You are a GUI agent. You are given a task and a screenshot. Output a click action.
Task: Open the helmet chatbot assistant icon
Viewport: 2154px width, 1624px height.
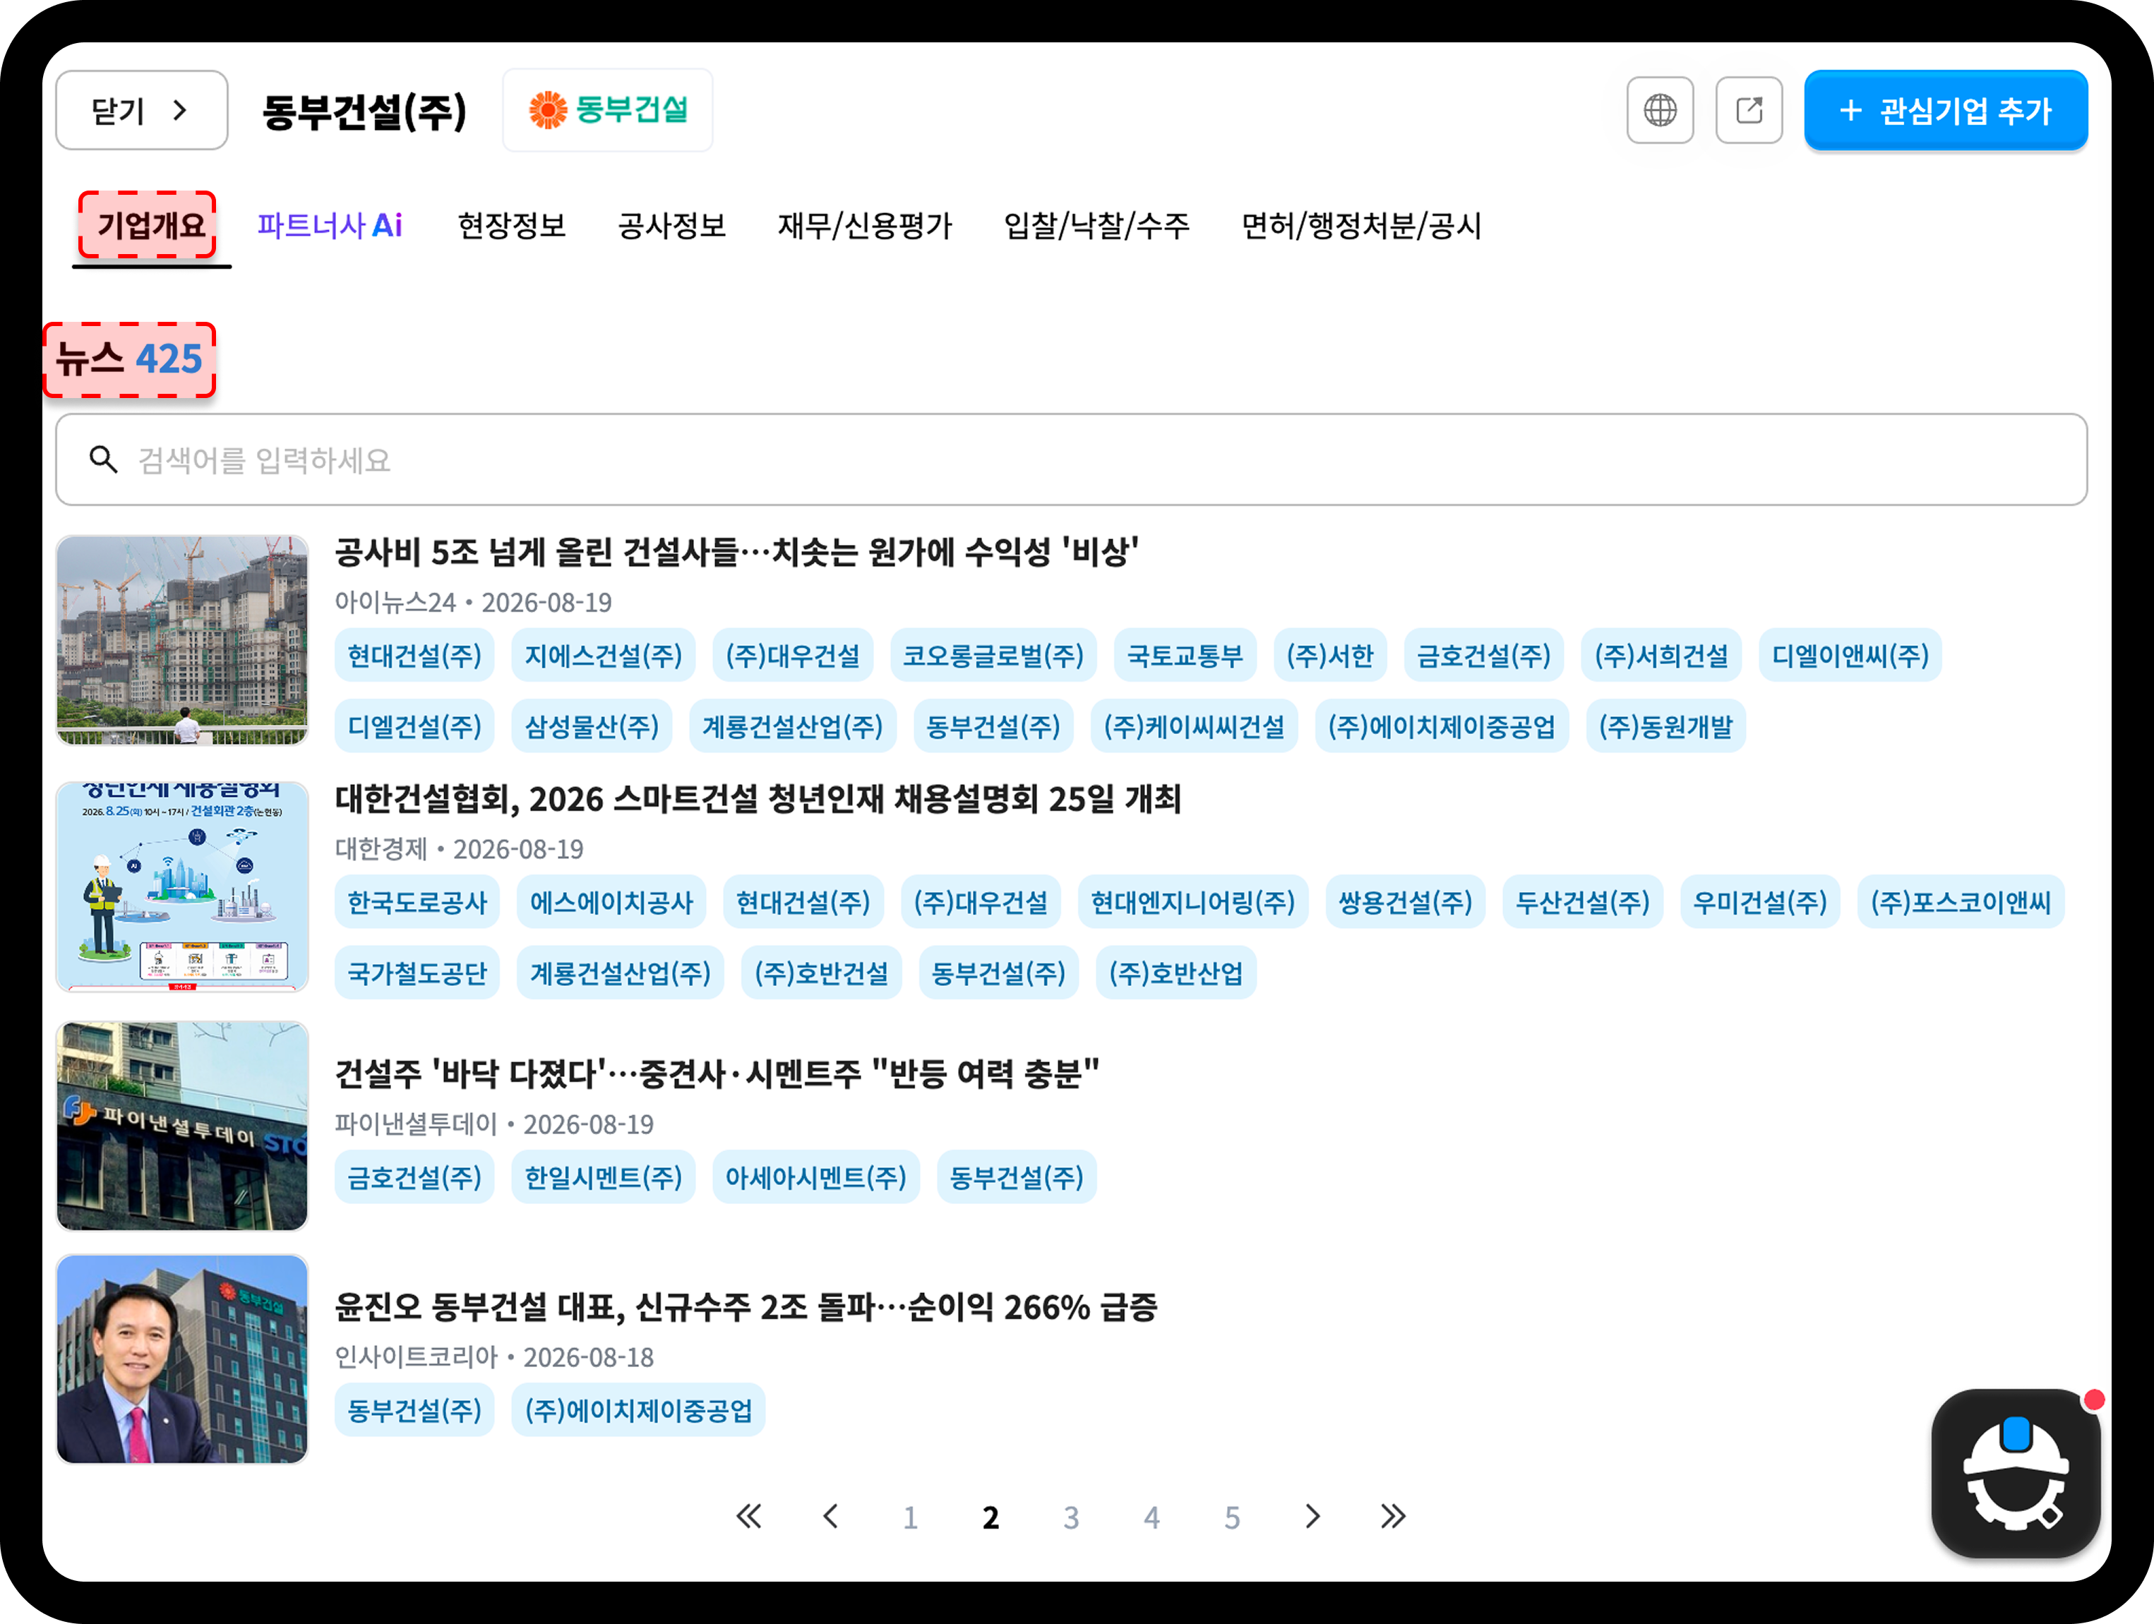2016,1472
